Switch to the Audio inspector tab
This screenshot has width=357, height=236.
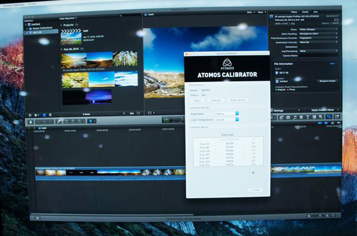(305, 12)
